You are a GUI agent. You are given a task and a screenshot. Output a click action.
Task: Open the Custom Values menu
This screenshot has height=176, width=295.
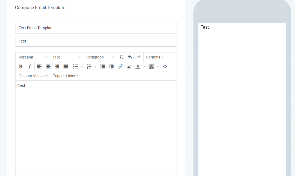[33, 76]
